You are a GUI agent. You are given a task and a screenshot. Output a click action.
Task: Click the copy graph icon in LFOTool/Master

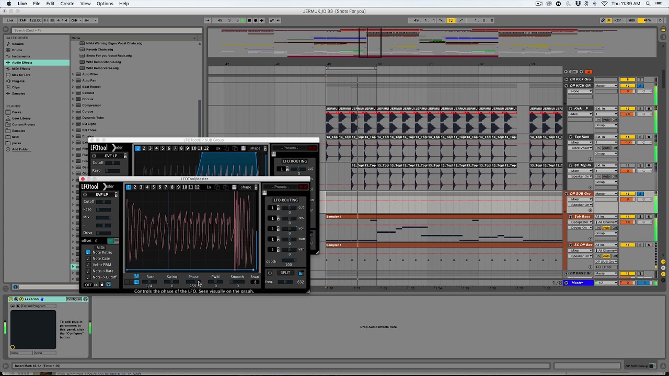[217, 187]
